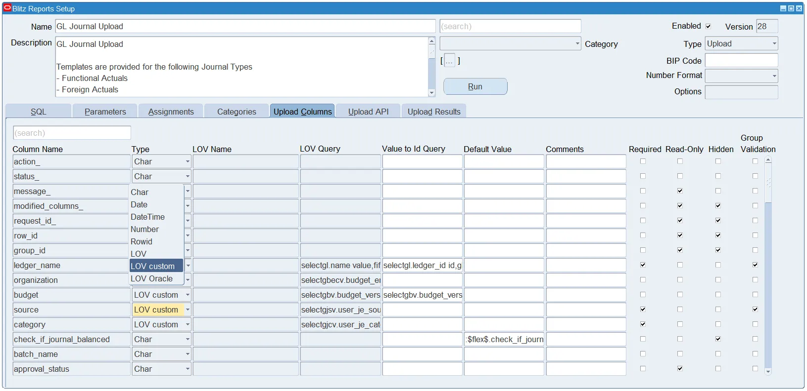Click the Name field with GL Journal Upload

[x=245, y=26]
